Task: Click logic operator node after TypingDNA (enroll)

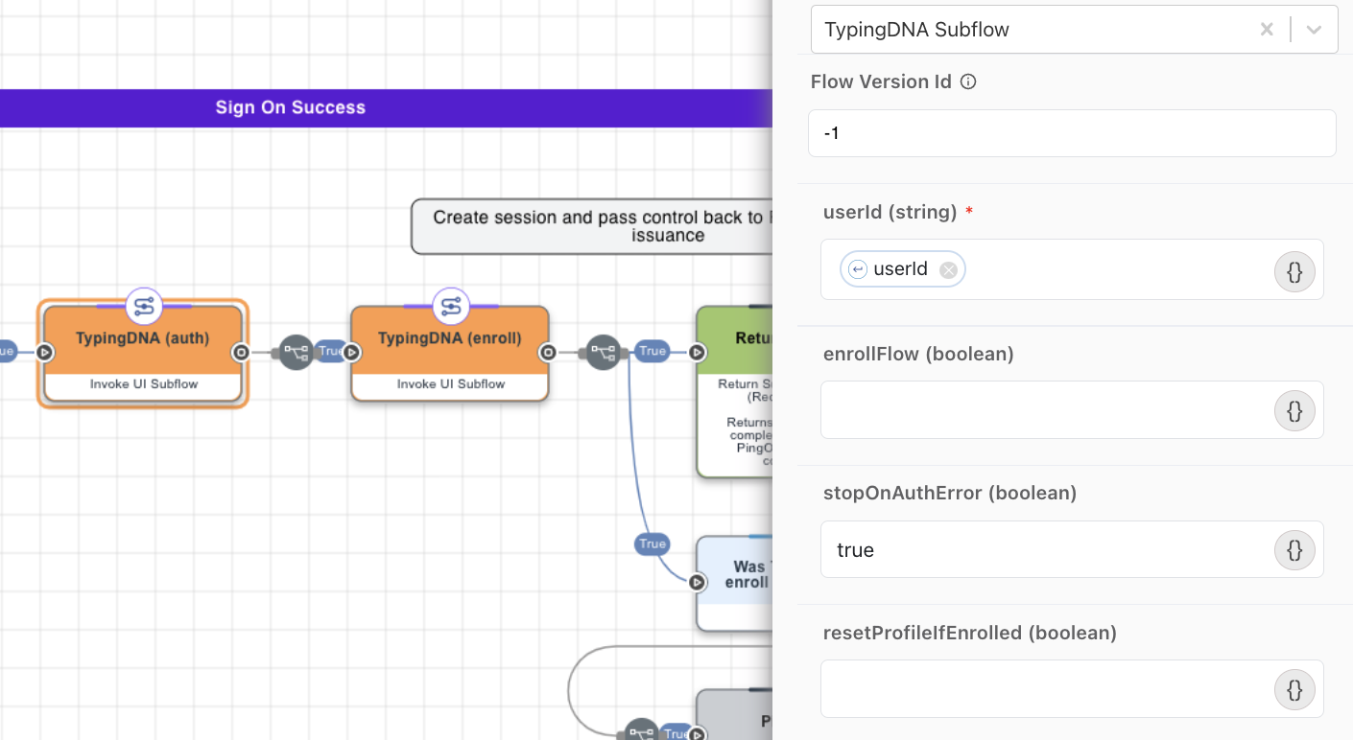Action: tap(603, 353)
